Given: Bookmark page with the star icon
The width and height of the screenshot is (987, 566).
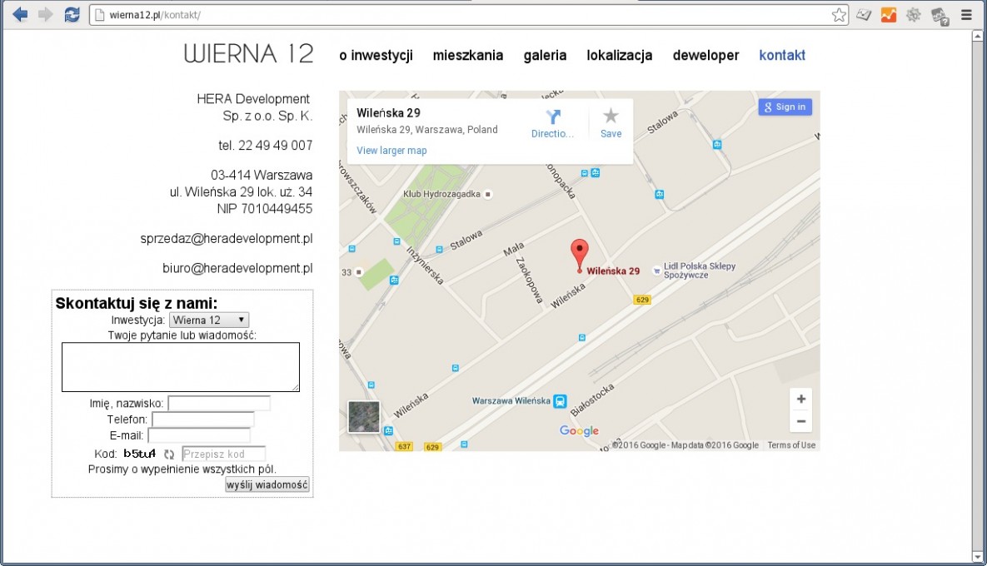Looking at the screenshot, I should coord(839,15).
